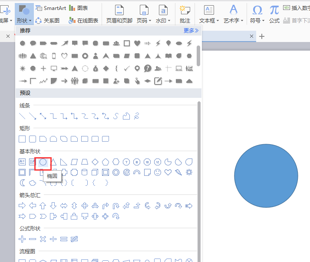Choose the heart shape in basic shapes

click(x=168, y=172)
